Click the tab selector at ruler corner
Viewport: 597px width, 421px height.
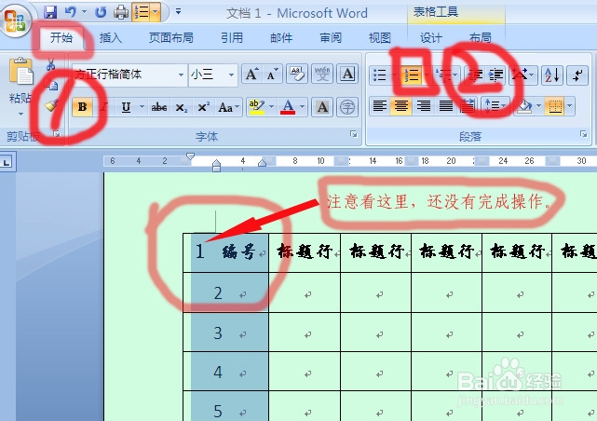pyautogui.click(x=7, y=163)
